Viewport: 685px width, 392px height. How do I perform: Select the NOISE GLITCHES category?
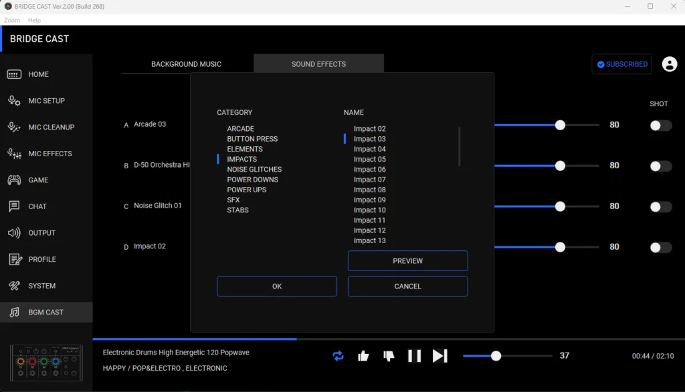[254, 170]
